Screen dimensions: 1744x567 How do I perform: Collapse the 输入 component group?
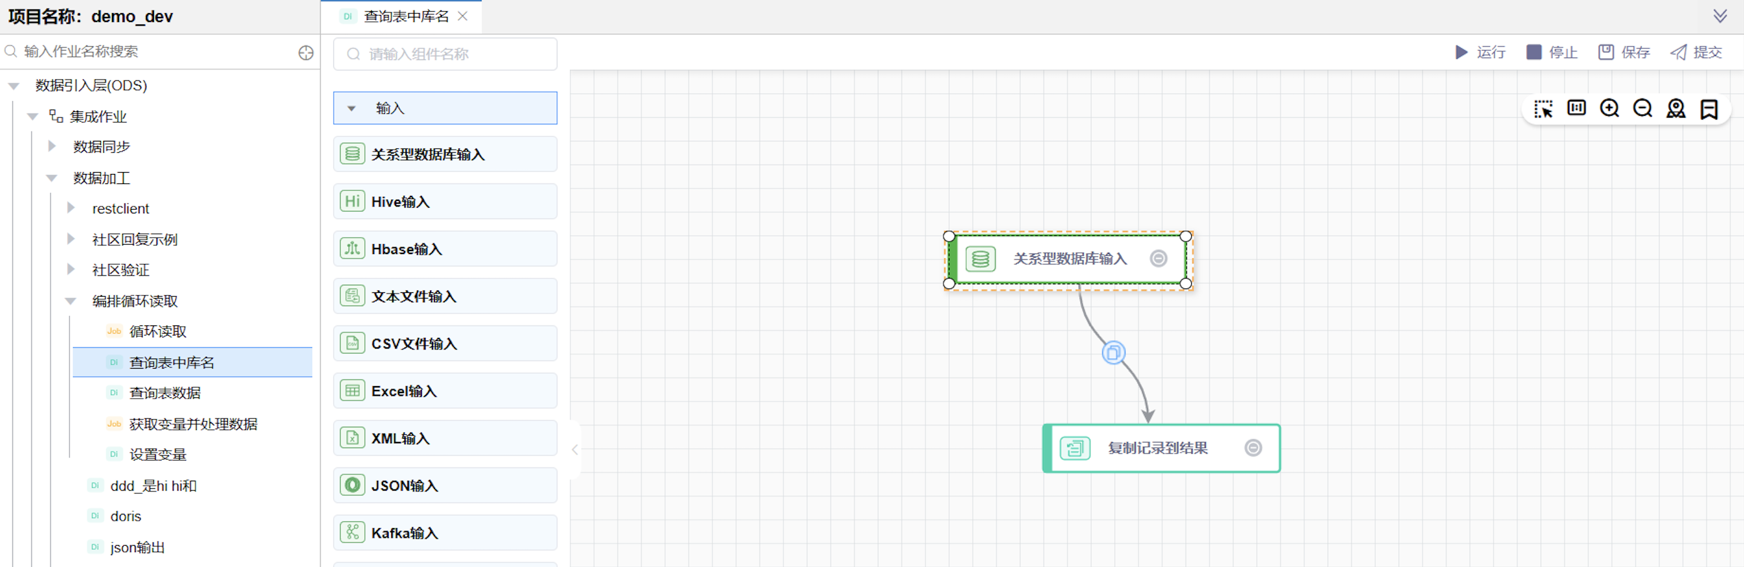351,108
